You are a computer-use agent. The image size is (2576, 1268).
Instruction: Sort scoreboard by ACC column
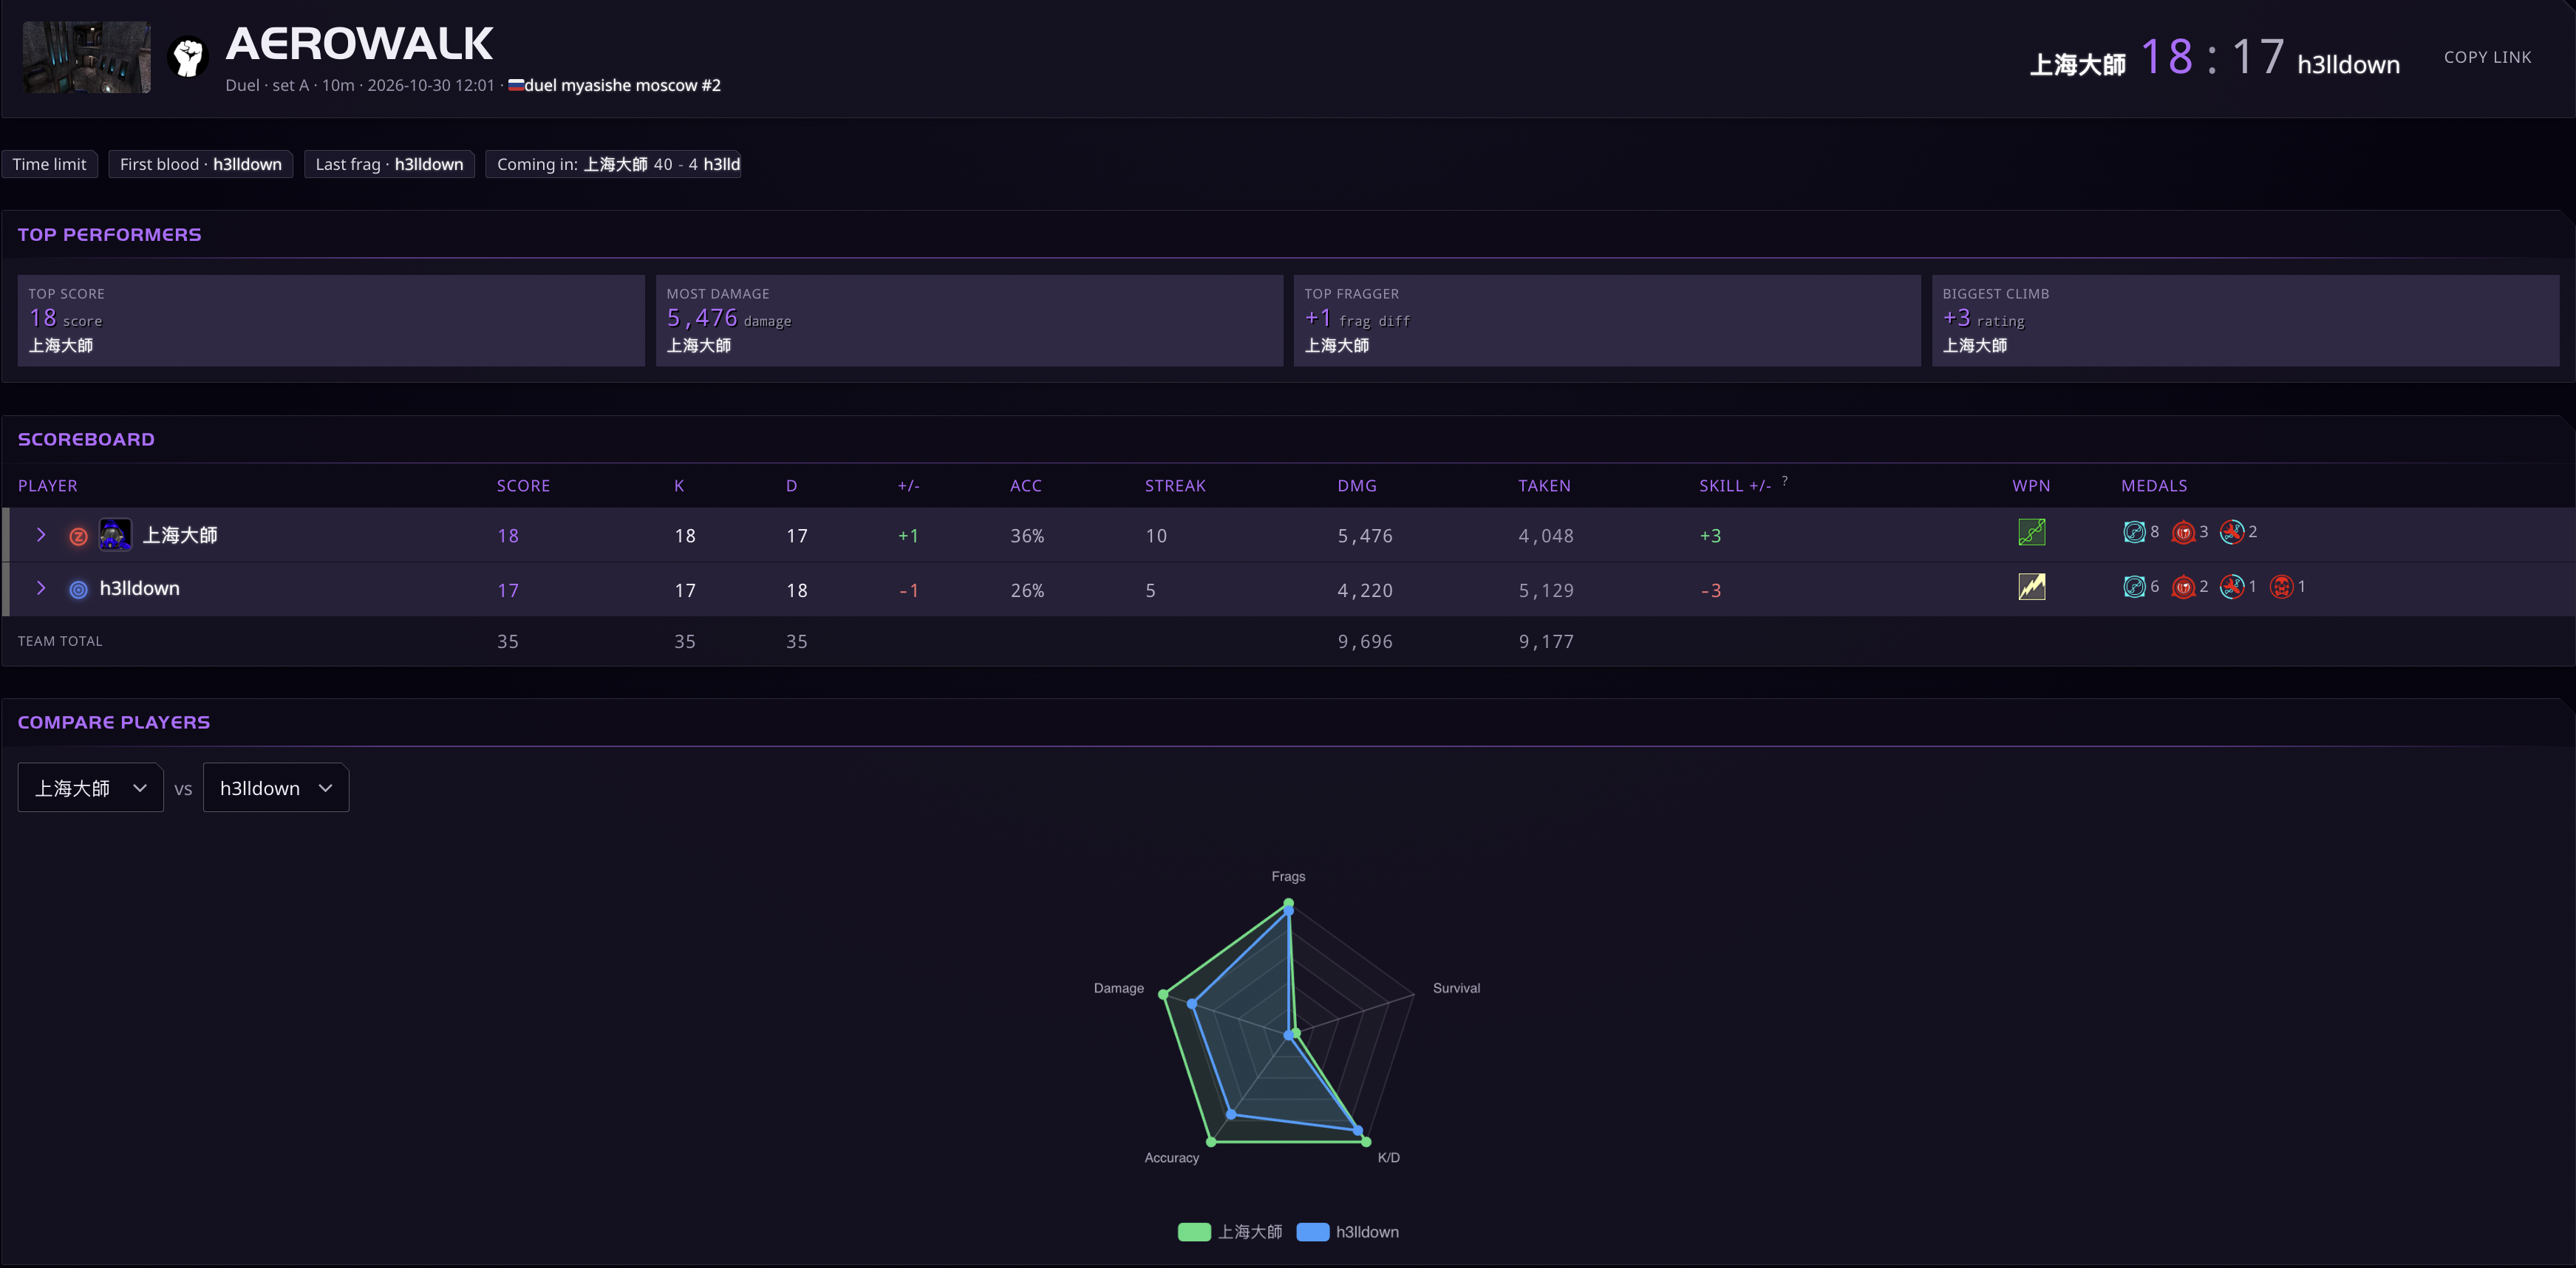pyautogui.click(x=1026, y=486)
